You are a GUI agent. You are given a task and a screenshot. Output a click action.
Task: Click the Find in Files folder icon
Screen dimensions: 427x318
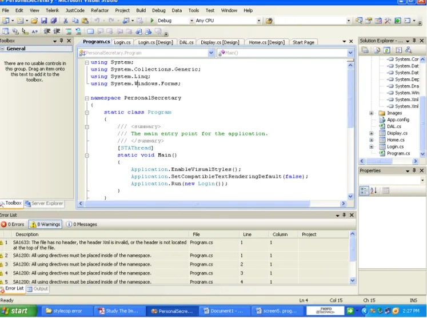tap(269, 21)
